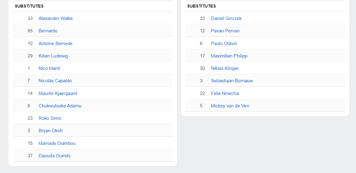Open Alexander Walke's player page
Image resolution: width=356 pixels, height=173 pixels.
(56, 18)
